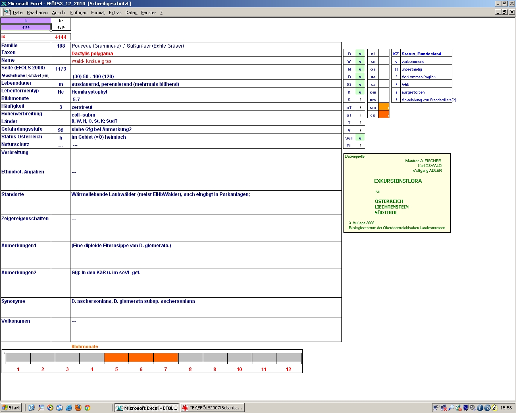Click the orange Blühmonate chart title
The width and height of the screenshot is (516, 413).
(85, 346)
